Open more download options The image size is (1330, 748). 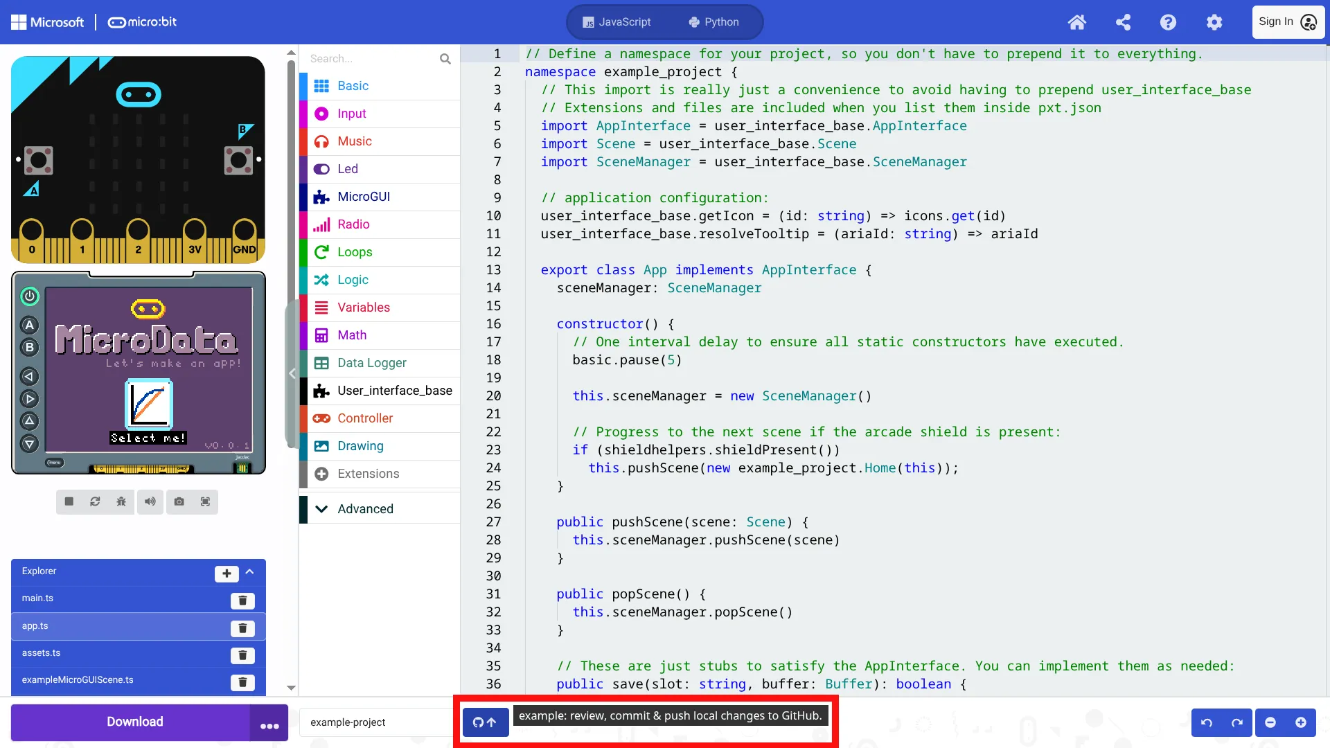coord(269,723)
